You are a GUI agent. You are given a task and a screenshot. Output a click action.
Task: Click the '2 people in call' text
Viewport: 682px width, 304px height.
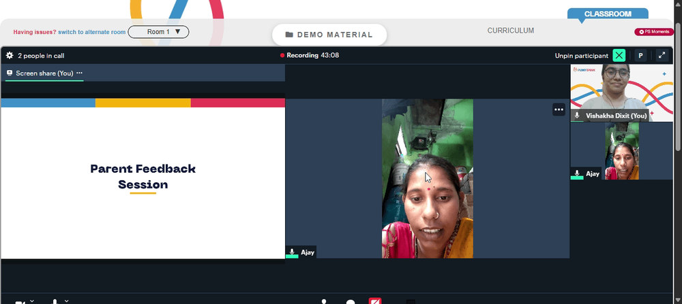tap(41, 56)
